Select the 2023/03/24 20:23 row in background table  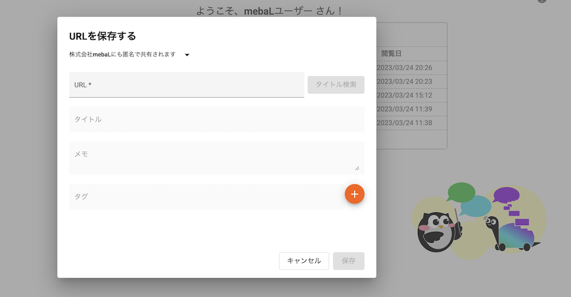[412, 82]
